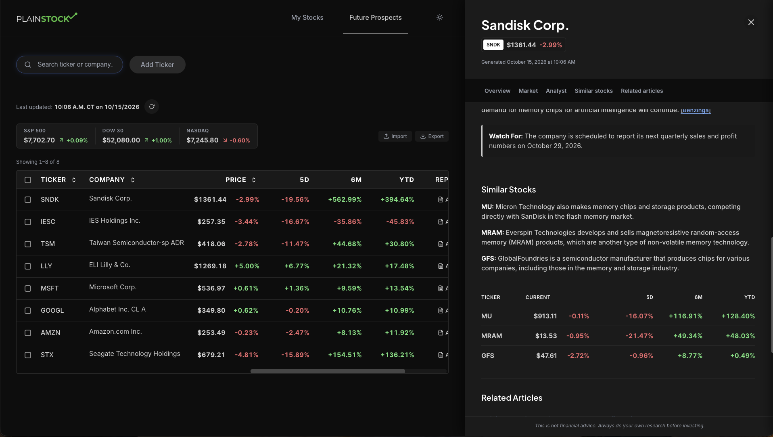Click the DOW 30 index card

click(x=137, y=136)
